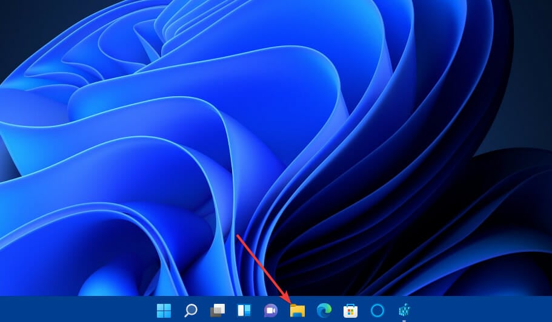Click the split-panel widgets board icon

pyautogui.click(x=244, y=310)
